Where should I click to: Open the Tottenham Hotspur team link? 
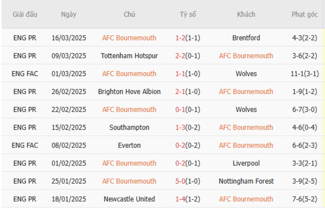[x=129, y=56]
